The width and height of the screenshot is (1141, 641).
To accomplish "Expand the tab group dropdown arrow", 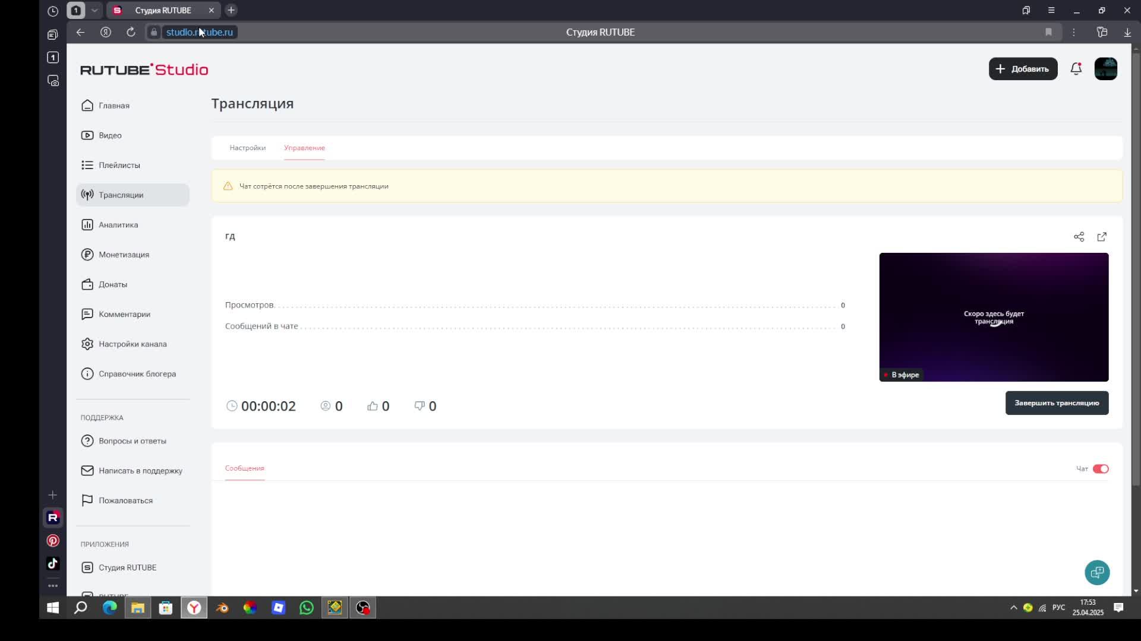I will [x=94, y=10].
